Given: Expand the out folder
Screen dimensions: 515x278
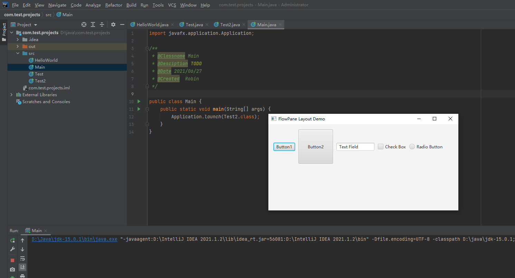Looking at the screenshot, I should (x=18, y=47).
